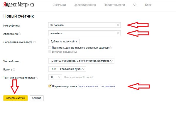Tick the 'Включая поддомены' checkbox
The height and width of the screenshot is (117, 176).
click(50, 52)
